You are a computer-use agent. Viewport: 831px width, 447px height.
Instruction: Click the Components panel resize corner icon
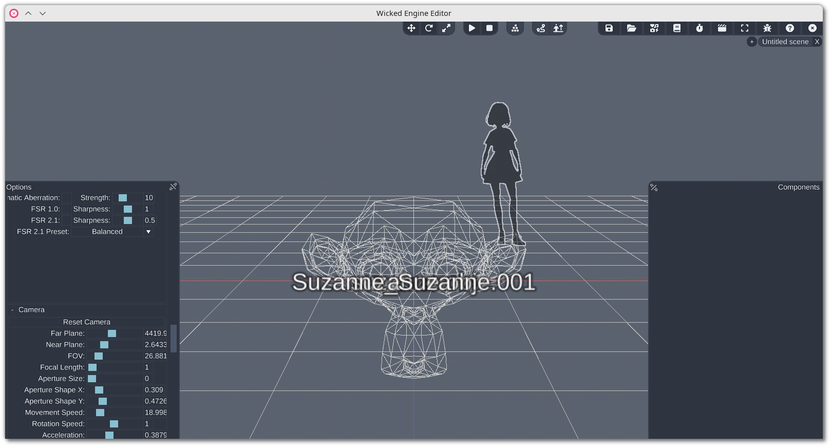[x=654, y=188]
